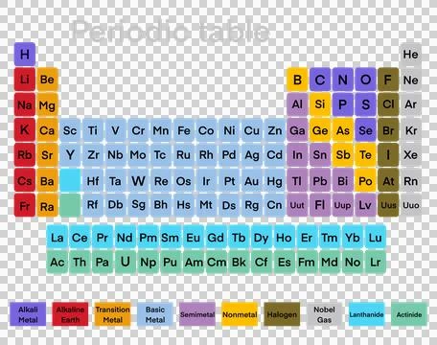Select the Carbon (C) tile
The height and width of the screenshot is (345, 437).
(x=320, y=80)
